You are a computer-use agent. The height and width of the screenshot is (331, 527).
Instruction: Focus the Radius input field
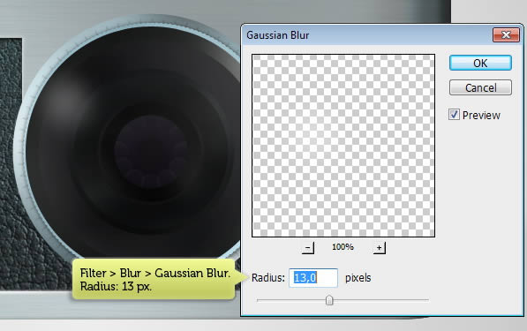tap(313, 278)
